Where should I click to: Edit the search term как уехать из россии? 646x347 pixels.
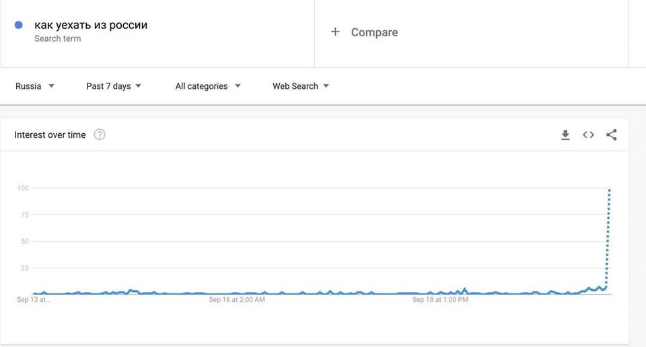point(91,25)
